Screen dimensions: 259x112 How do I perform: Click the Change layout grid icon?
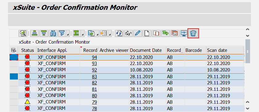click(x=104, y=33)
